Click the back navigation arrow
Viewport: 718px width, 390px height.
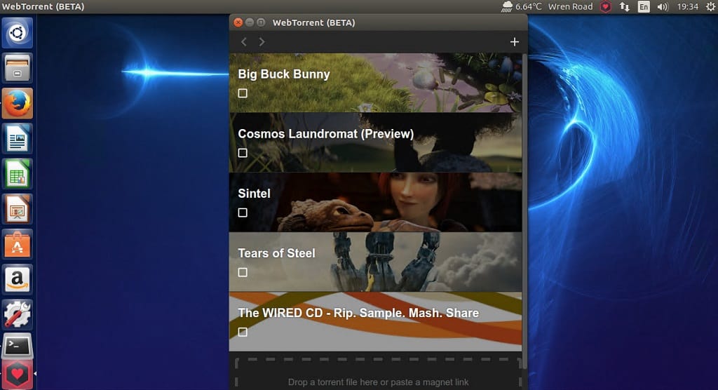pyautogui.click(x=244, y=42)
